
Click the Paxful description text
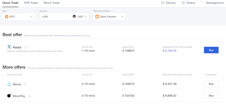(x=36, y=51)
